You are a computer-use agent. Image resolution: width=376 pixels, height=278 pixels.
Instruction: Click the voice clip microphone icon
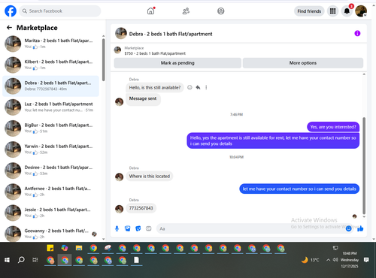pos(117,228)
